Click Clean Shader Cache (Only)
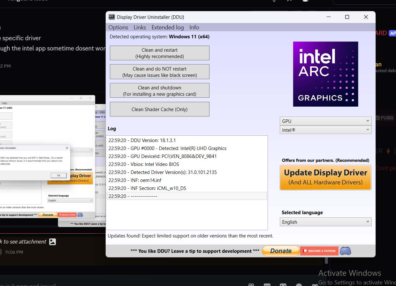 [160, 109]
